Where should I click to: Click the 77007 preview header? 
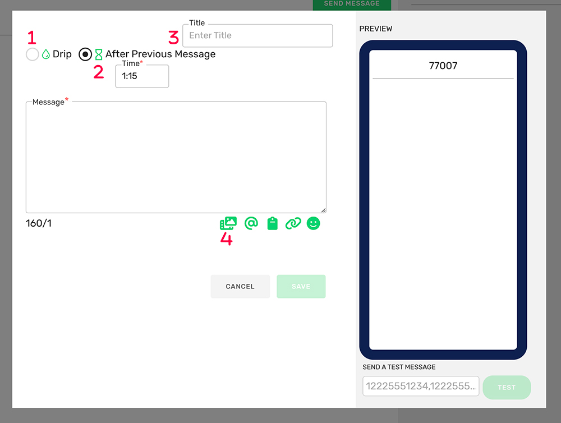(x=443, y=66)
